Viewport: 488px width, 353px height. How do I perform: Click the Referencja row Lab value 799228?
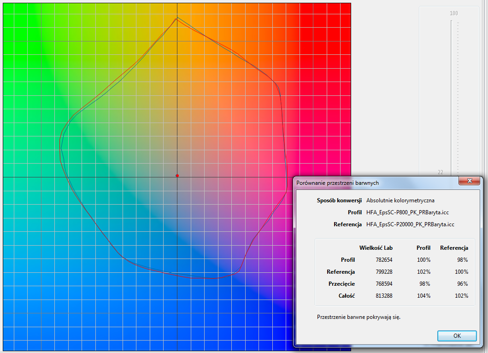[384, 272]
